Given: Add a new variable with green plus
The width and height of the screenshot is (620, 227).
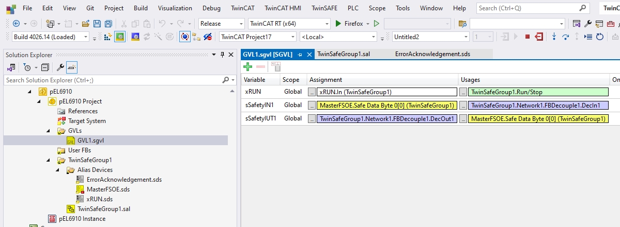Looking at the screenshot, I should (x=247, y=66).
